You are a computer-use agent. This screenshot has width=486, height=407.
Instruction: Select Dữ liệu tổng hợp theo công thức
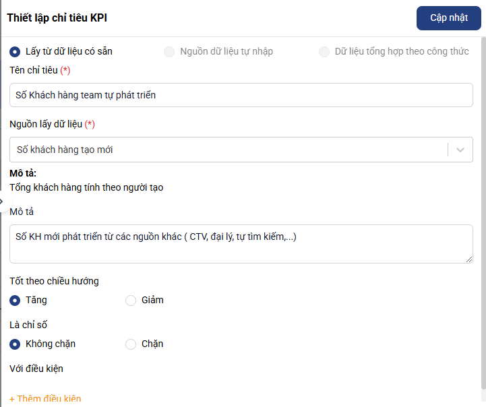[324, 51]
